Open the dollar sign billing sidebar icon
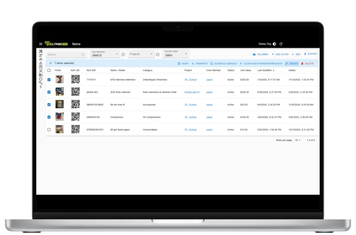This screenshot has width=356, height=235. pyautogui.click(x=41, y=87)
